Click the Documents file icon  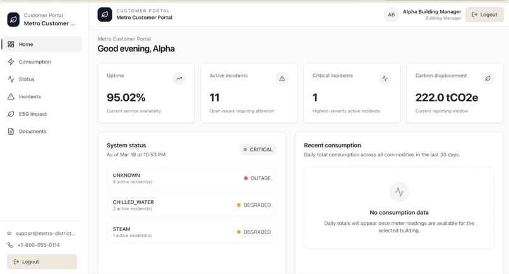(x=11, y=131)
